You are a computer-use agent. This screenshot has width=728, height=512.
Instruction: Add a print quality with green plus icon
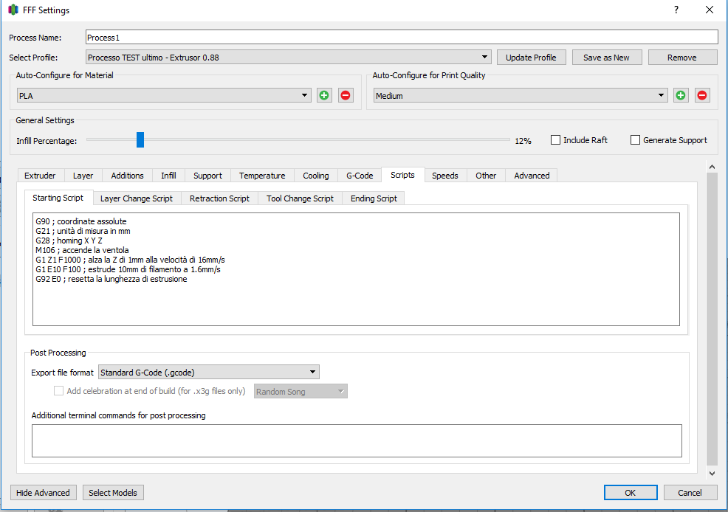pyautogui.click(x=681, y=95)
